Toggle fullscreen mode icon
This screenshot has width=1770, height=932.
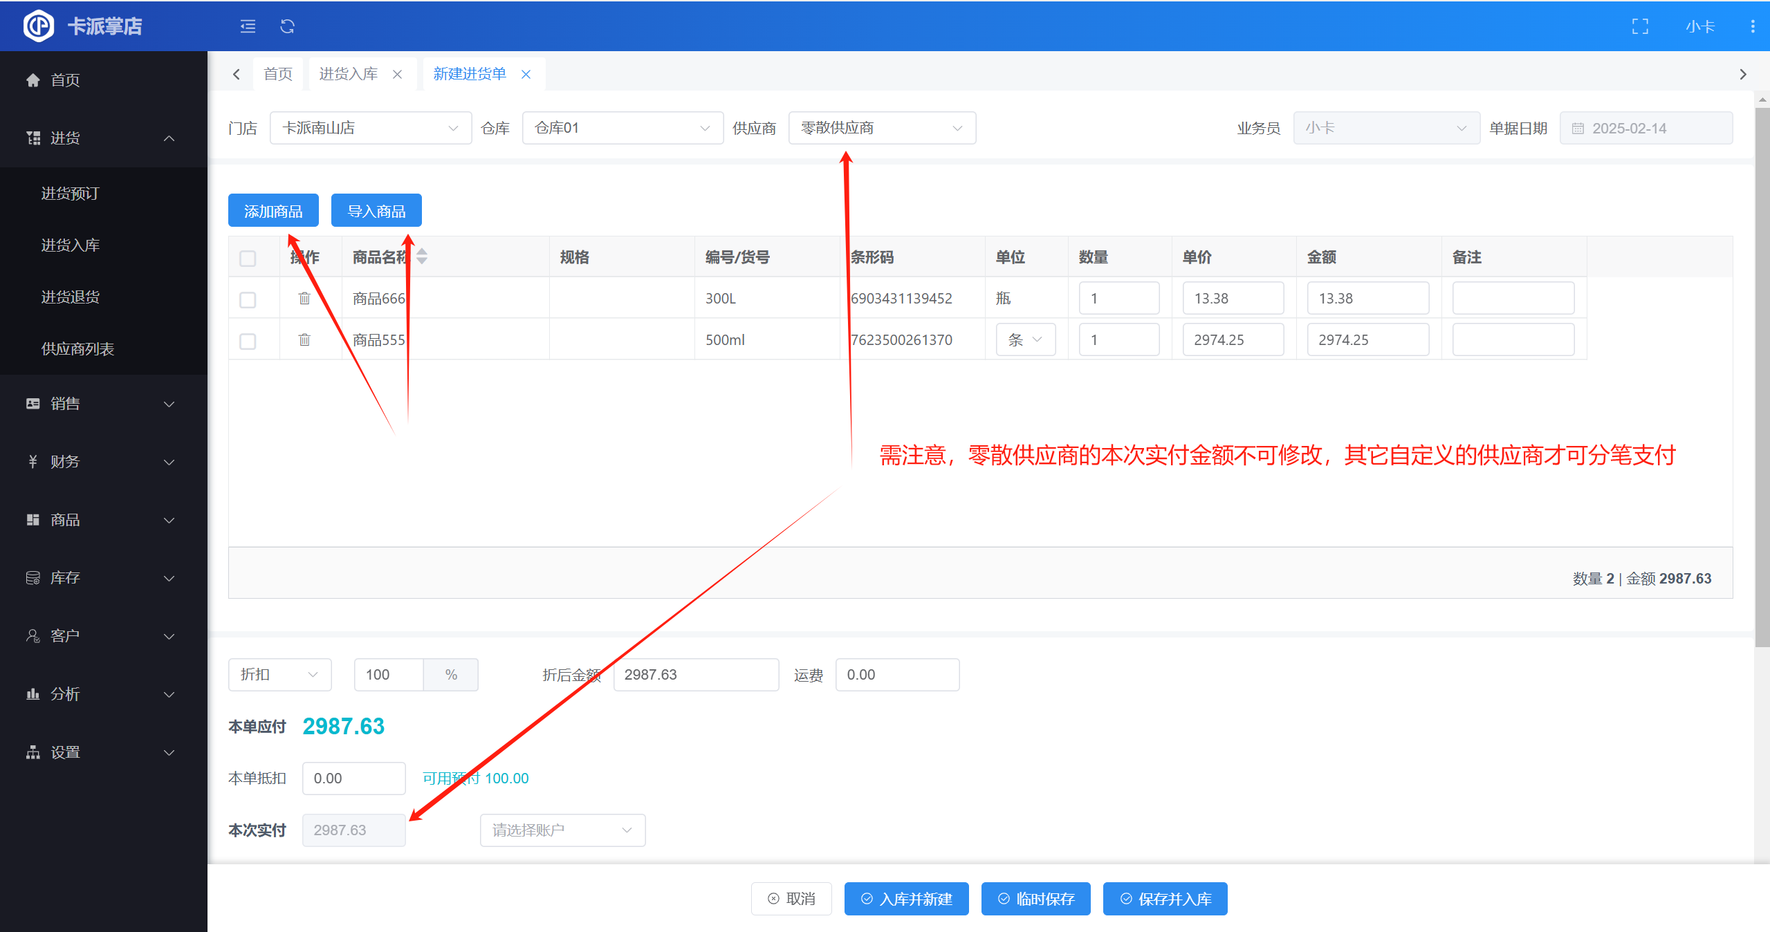click(x=1640, y=26)
